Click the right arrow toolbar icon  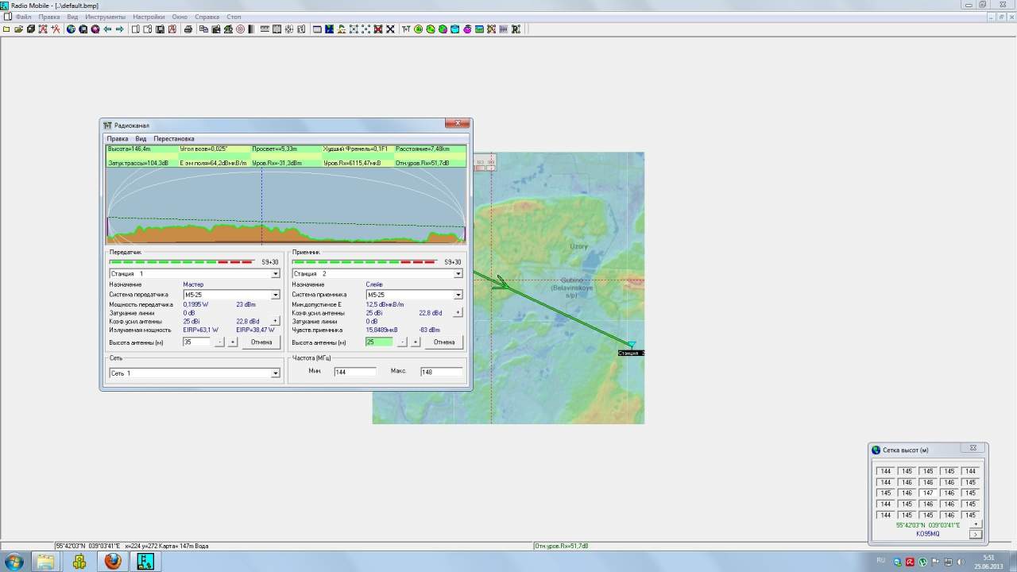tap(120, 29)
